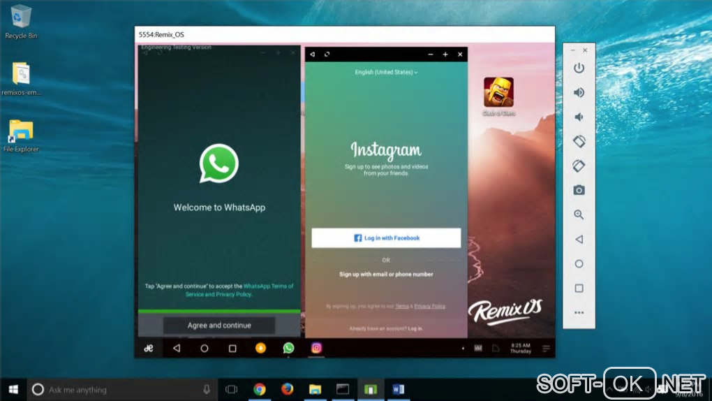Click Overview square in emulator side panel

pyautogui.click(x=579, y=289)
